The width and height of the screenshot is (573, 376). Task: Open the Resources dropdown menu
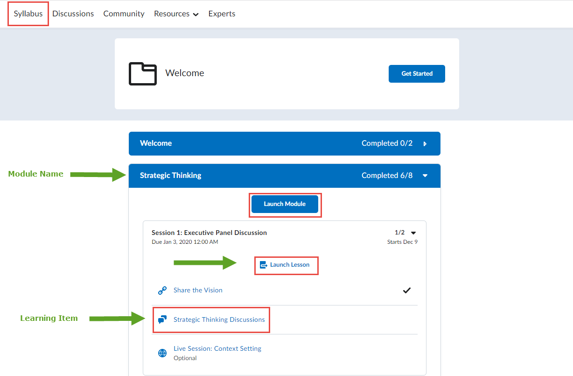click(176, 14)
